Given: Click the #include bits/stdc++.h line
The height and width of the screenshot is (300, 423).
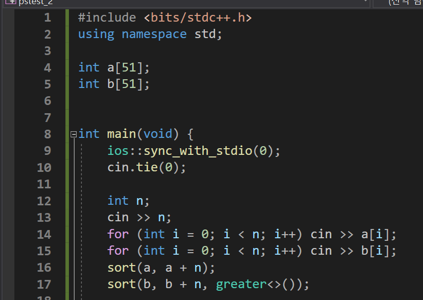Looking at the screenshot, I should point(165,18).
